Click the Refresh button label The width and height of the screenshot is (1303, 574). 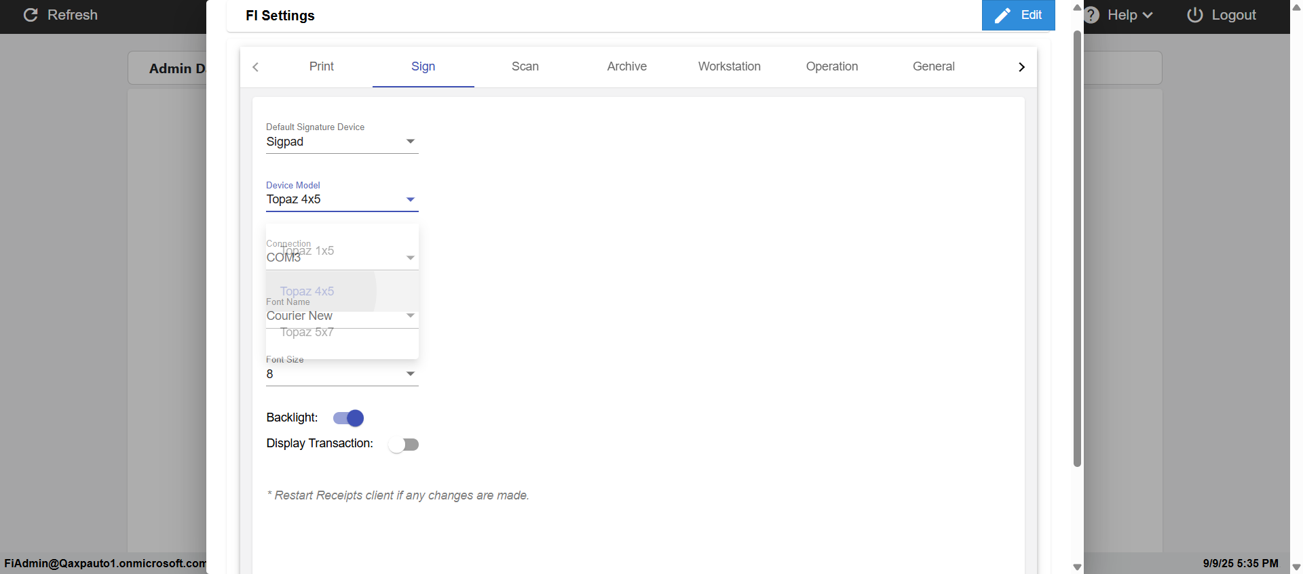[x=73, y=15]
